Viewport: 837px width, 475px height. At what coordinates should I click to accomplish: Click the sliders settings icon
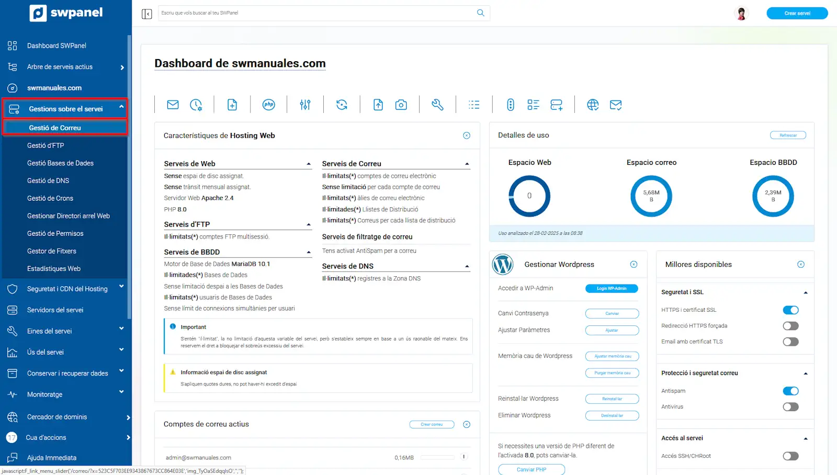pos(305,105)
